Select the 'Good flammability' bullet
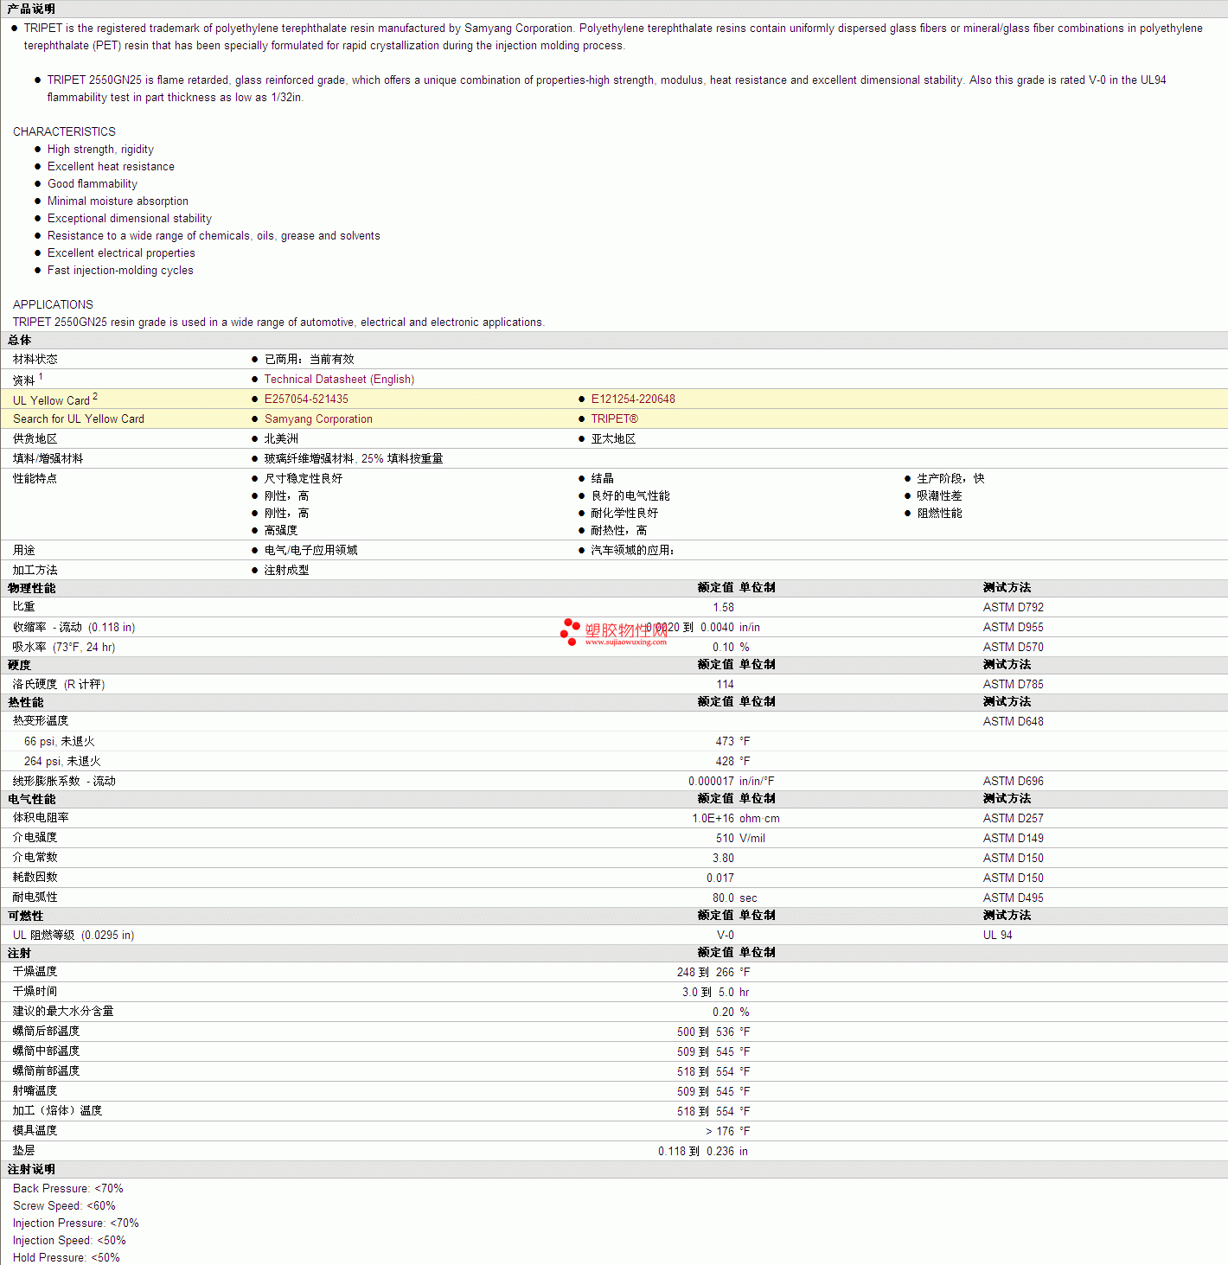The image size is (1228, 1265). click(93, 184)
